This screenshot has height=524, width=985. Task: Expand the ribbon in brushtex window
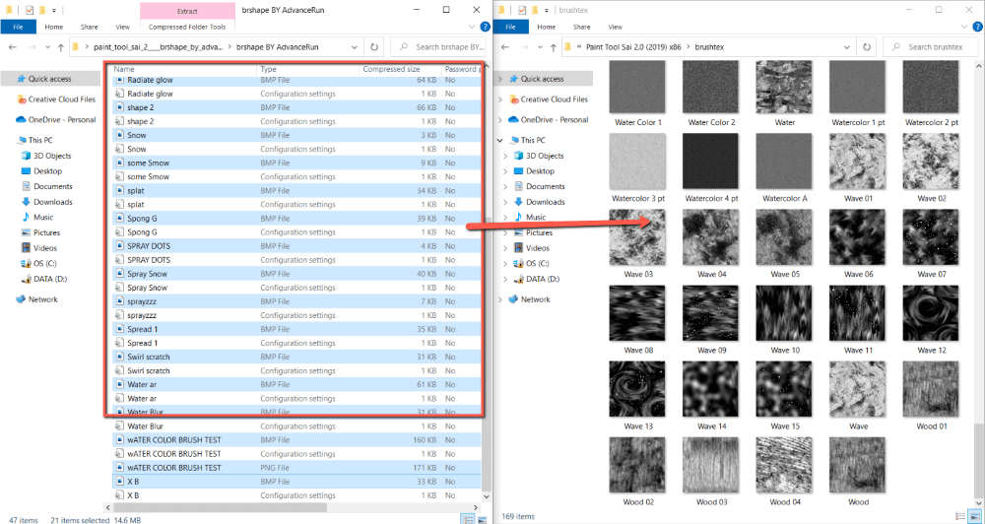coord(964,27)
